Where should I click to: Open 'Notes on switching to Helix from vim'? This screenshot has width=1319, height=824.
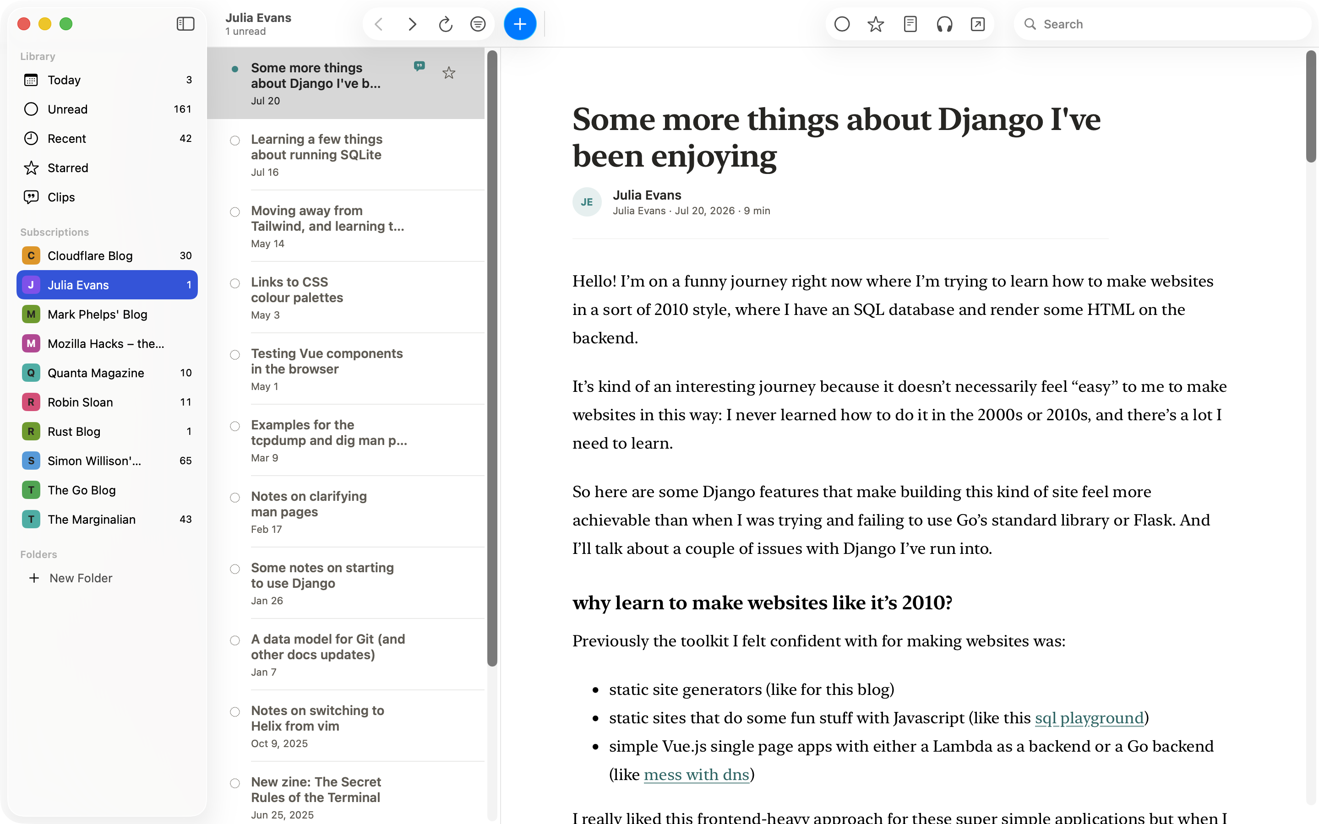(x=346, y=726)
